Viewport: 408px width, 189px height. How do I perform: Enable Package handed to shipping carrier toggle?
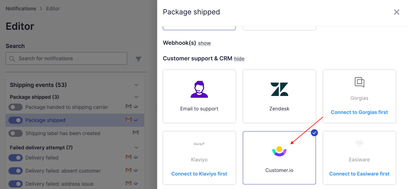point(16,107)
